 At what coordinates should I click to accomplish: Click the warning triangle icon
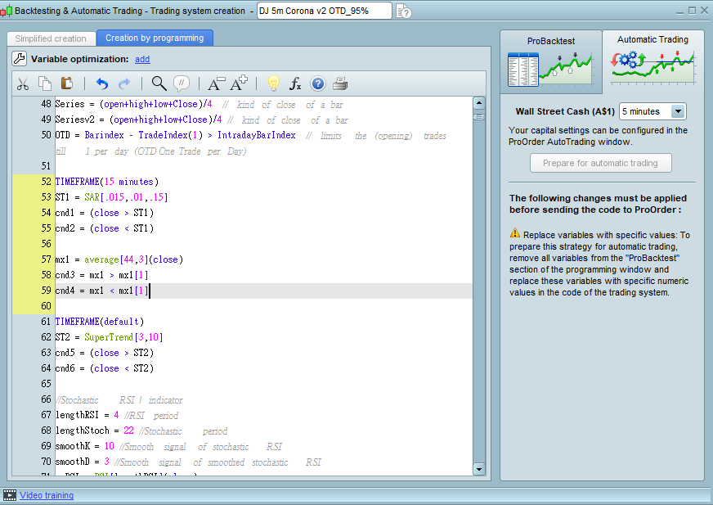[515, 233]
